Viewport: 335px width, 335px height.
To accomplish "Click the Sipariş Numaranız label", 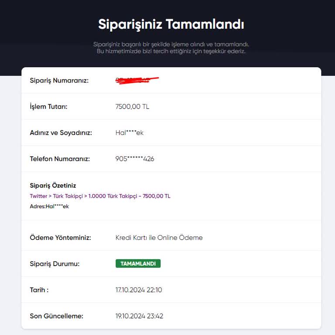I will point(59,80).
